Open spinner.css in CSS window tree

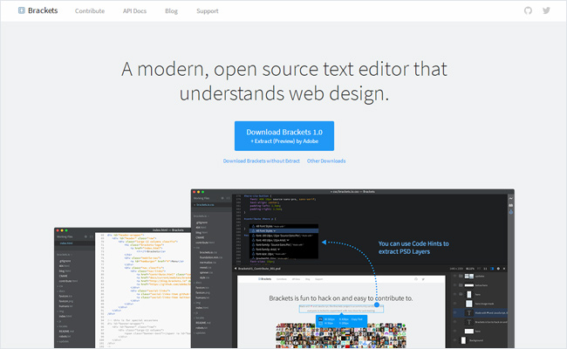206,273
